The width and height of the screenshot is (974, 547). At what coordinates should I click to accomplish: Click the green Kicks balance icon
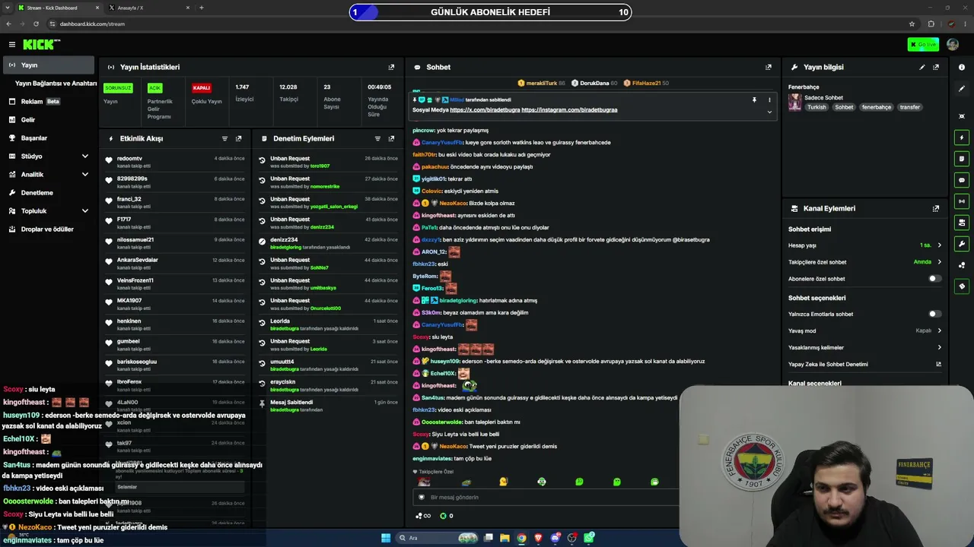[x=444, y=516]
